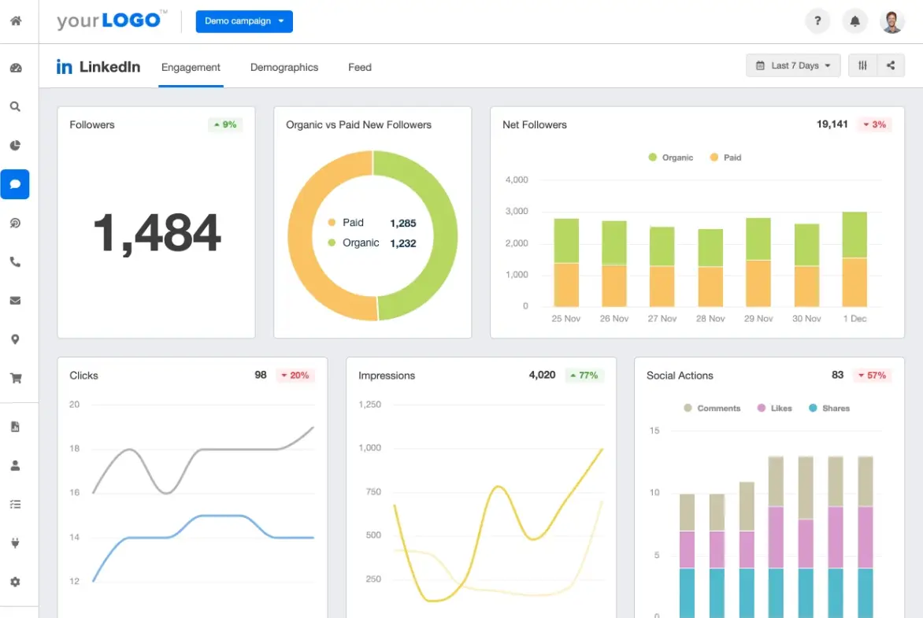Open the user profile avatar menu
This screenshot has width=923, height=618.
(892, 21)
